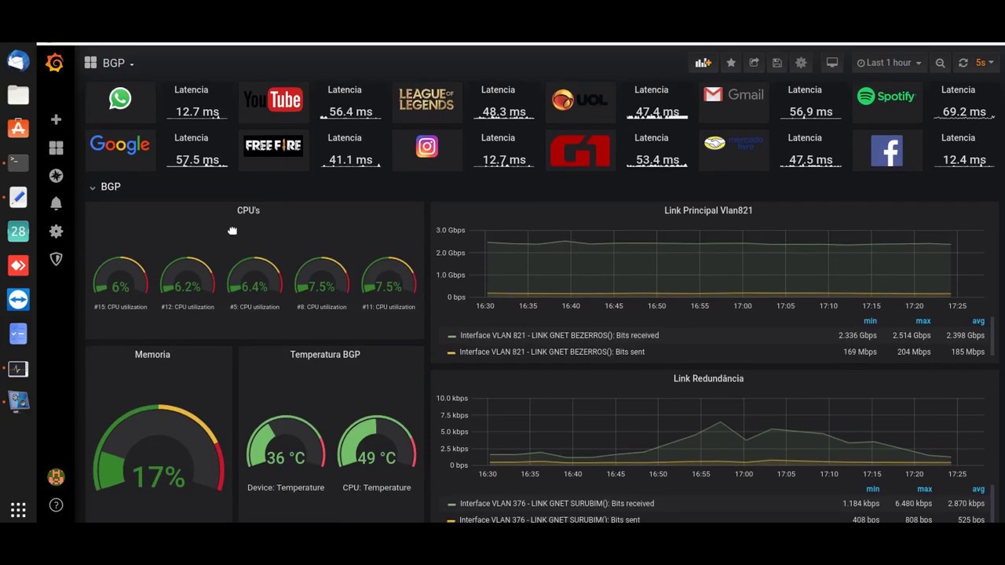The height and width of the screenshot is (565, 1005).
Task: Open the Dashboards grid icon in the Grafana sidebar
Action: (x=56, y=148)
